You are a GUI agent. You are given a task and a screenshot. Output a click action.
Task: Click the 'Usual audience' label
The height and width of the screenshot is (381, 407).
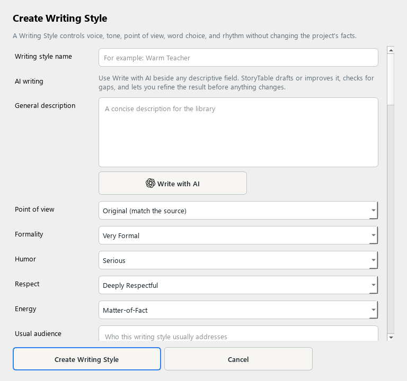(x=38, y=334)
